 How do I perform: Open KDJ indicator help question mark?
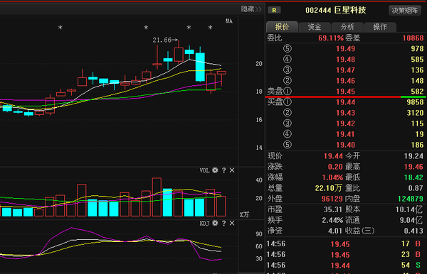(223, 223)
